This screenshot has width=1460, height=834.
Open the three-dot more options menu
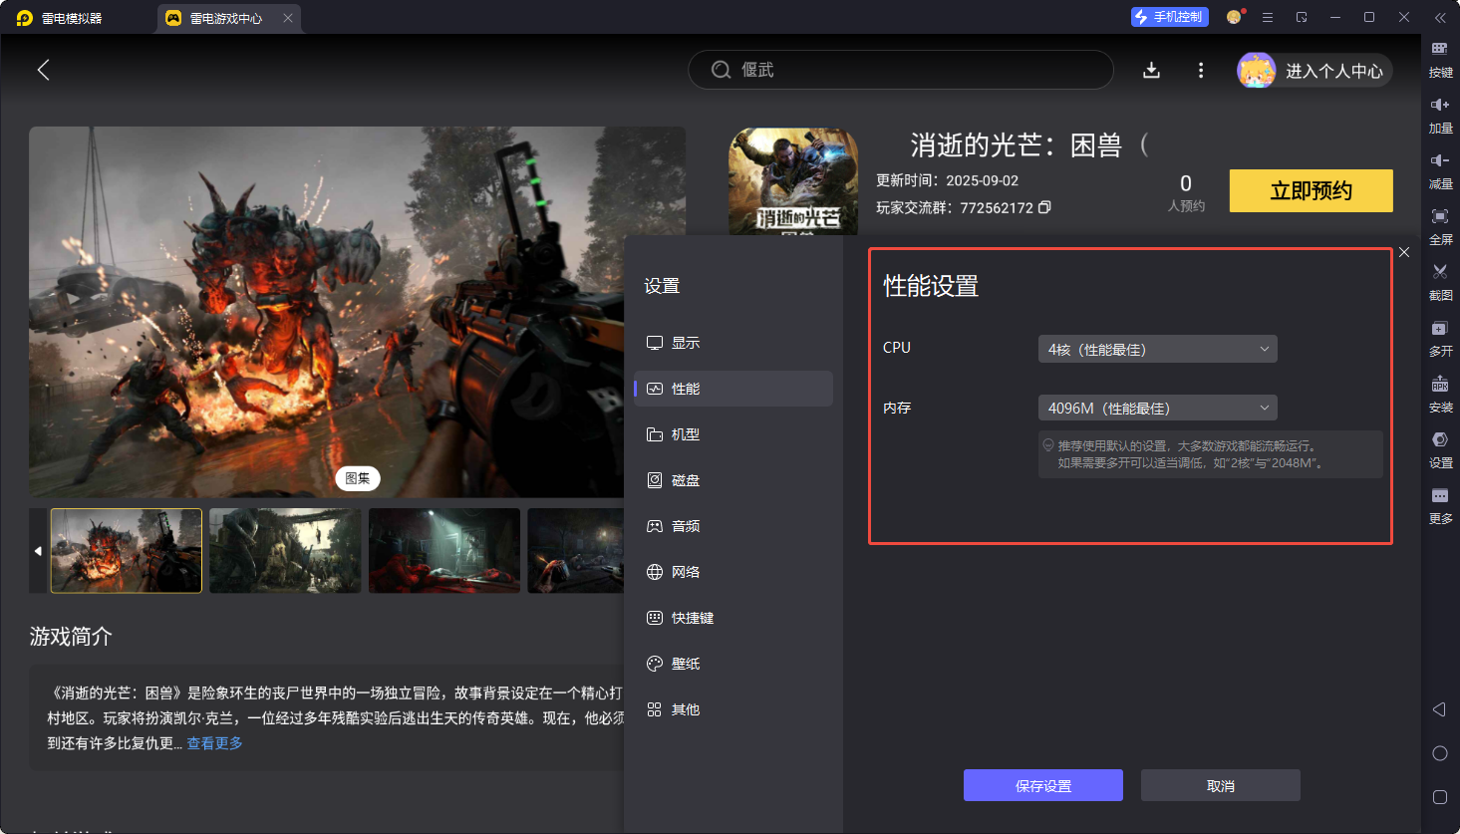tap(1200, 70)
